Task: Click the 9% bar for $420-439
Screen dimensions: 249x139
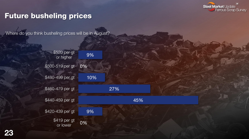Action: coord(90,111)
